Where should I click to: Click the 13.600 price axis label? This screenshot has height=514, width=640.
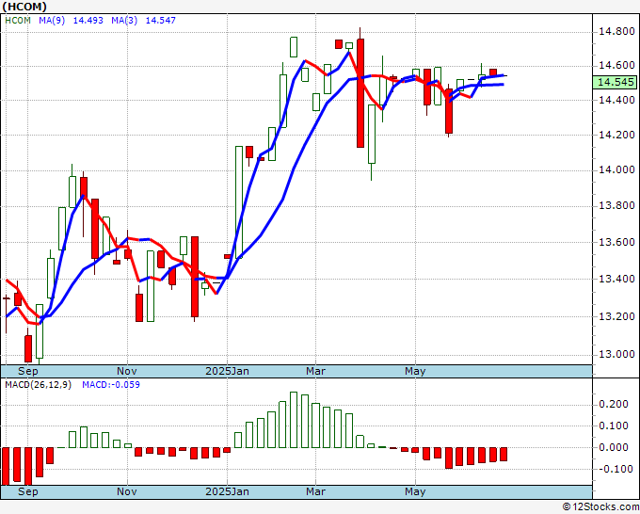pyautogui.click(x=616, y=242)
